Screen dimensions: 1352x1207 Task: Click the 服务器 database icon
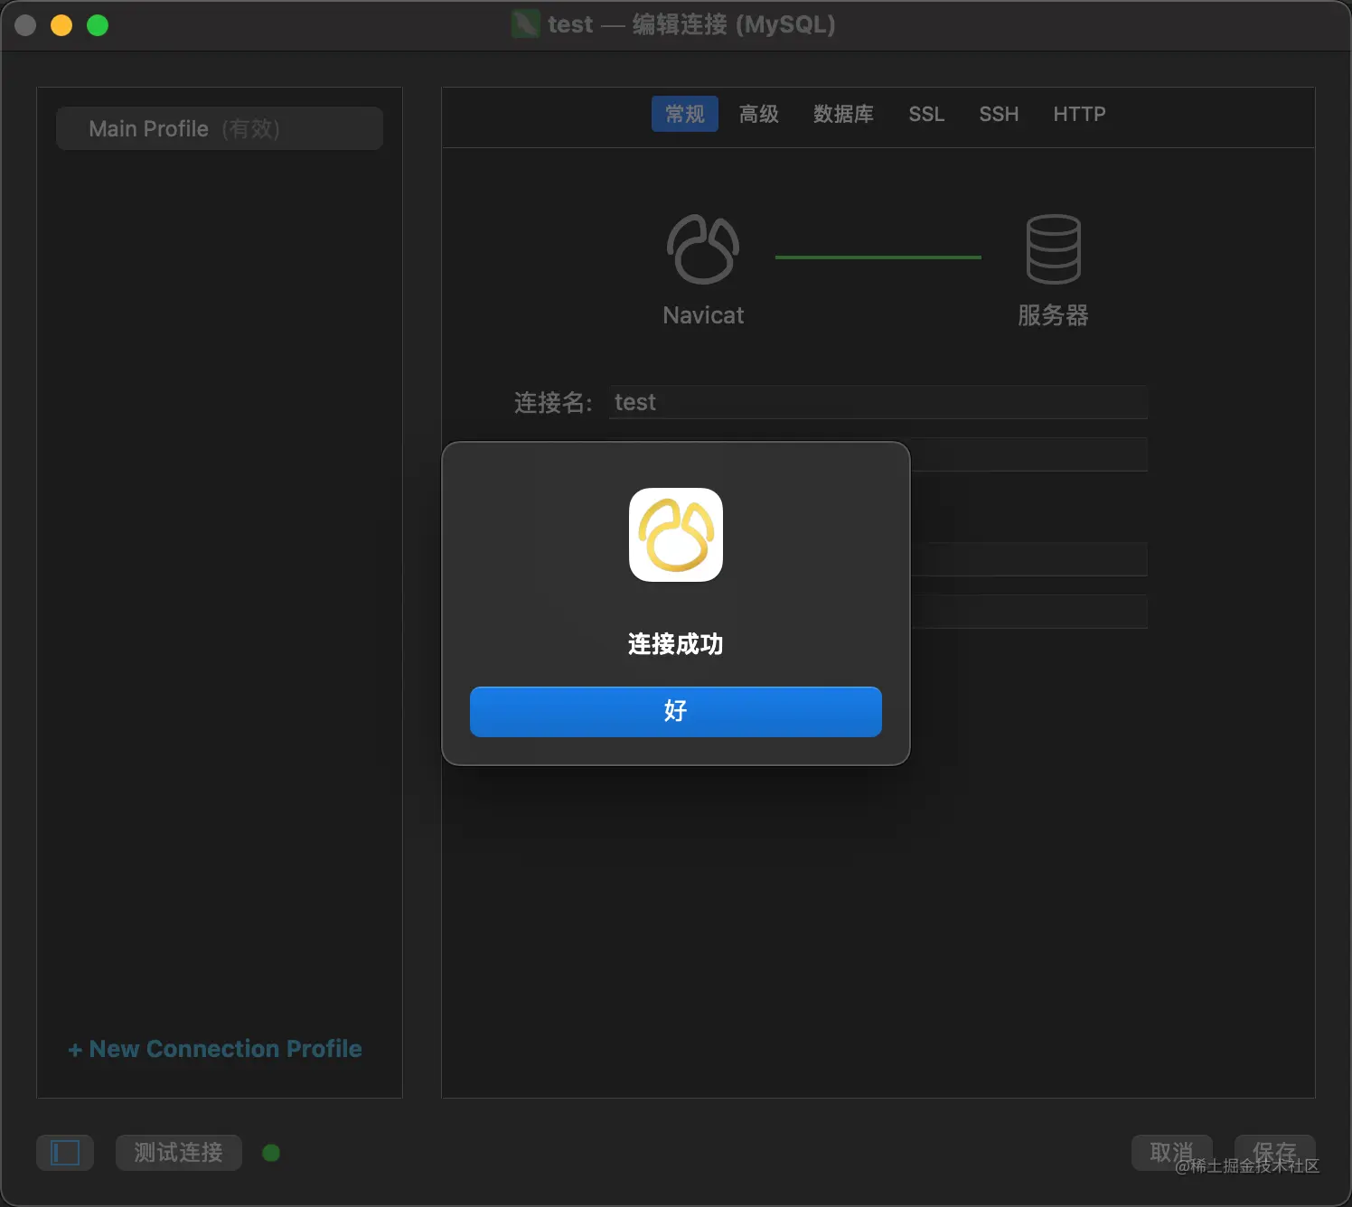[1053, 249]
